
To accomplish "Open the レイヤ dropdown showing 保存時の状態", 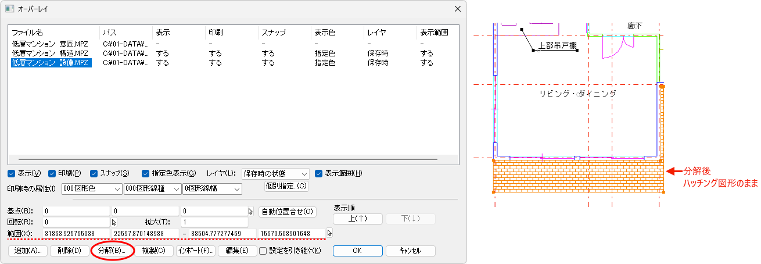I will (x=275, y=173).
